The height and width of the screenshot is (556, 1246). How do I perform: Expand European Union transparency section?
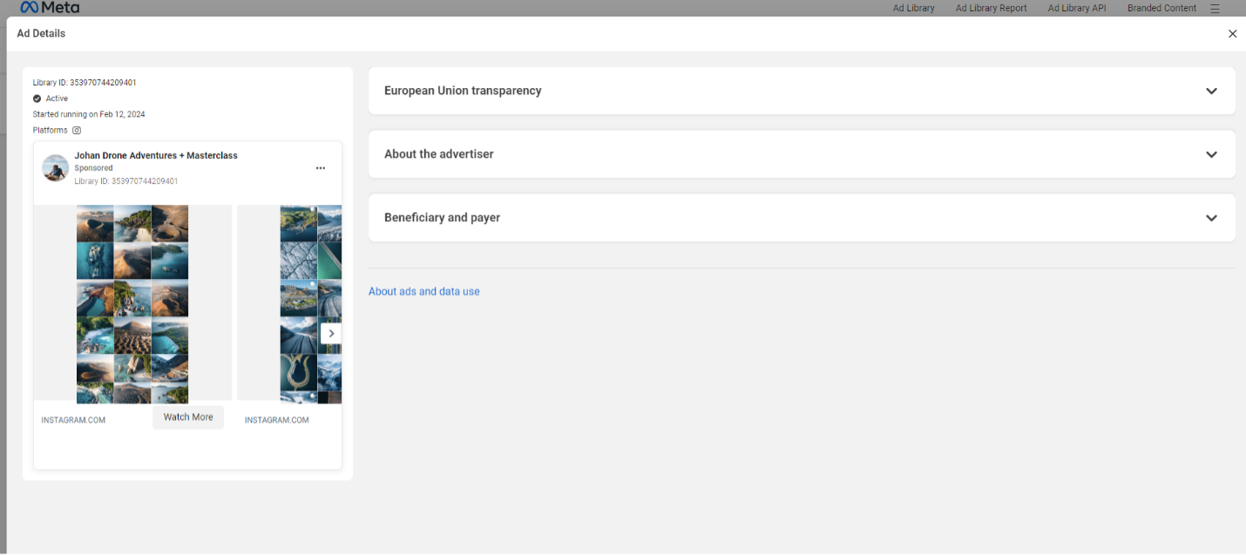(x=802, y=91)
